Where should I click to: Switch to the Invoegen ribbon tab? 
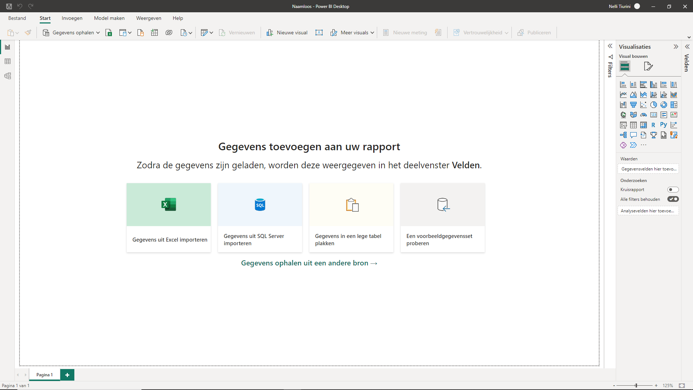pos(72,18)
